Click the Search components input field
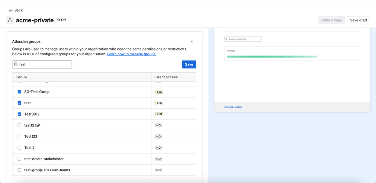Viewport: 376px width, 183px height. 243,39
